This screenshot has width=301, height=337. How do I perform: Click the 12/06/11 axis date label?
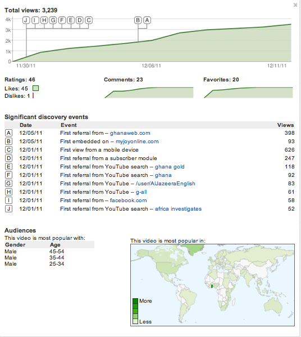pos(151,66)
